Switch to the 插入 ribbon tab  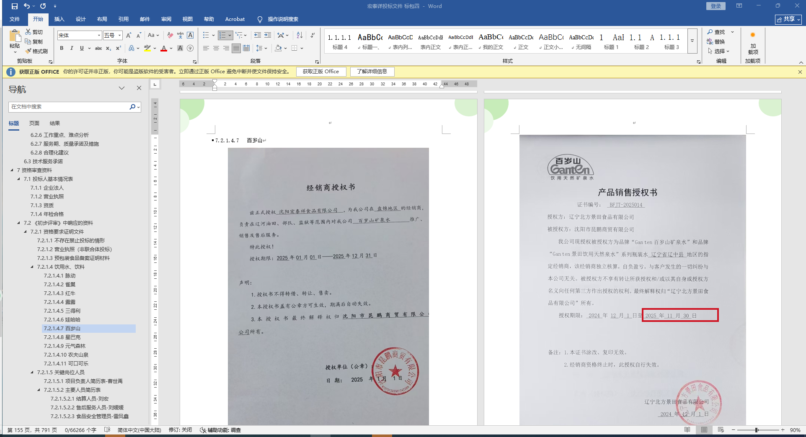click(x=59, y=19)
